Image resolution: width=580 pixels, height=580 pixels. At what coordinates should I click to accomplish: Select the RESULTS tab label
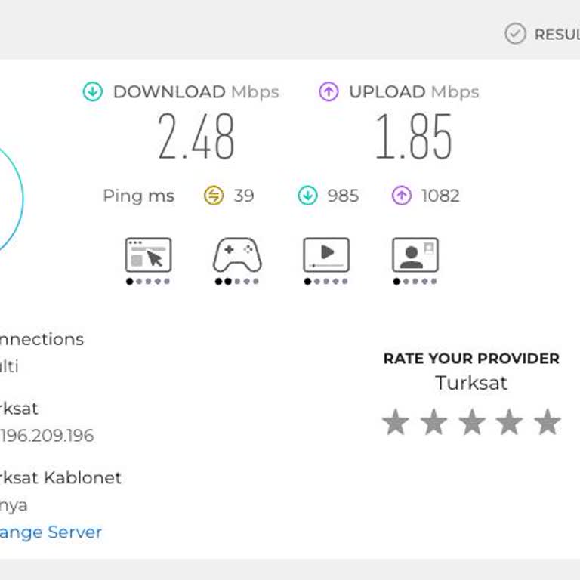click(x=557, y=35)
